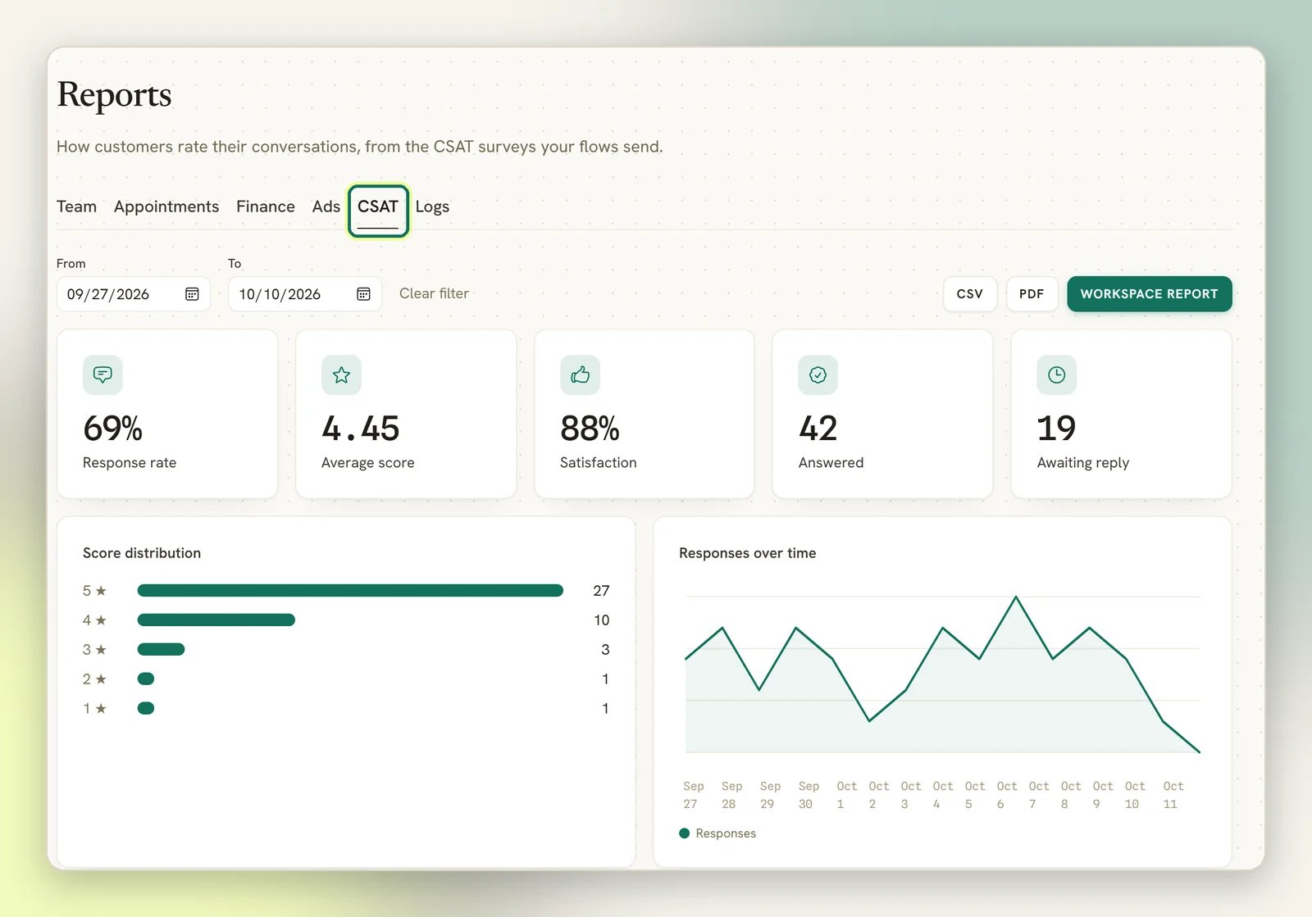Click the 3 star distribution bar
Viewport: 1312px width, 917px height.
(x=161, y=650)
